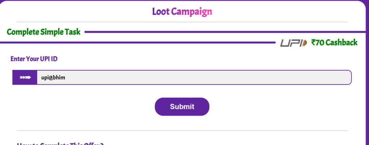Click the purple line left of UPI logo

pos(137,43)
